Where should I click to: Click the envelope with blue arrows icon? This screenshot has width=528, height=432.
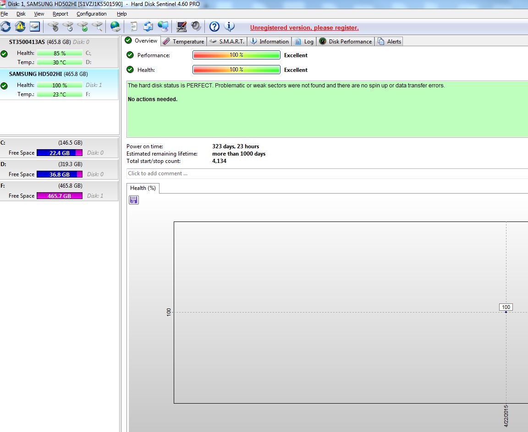click(148, 27)
